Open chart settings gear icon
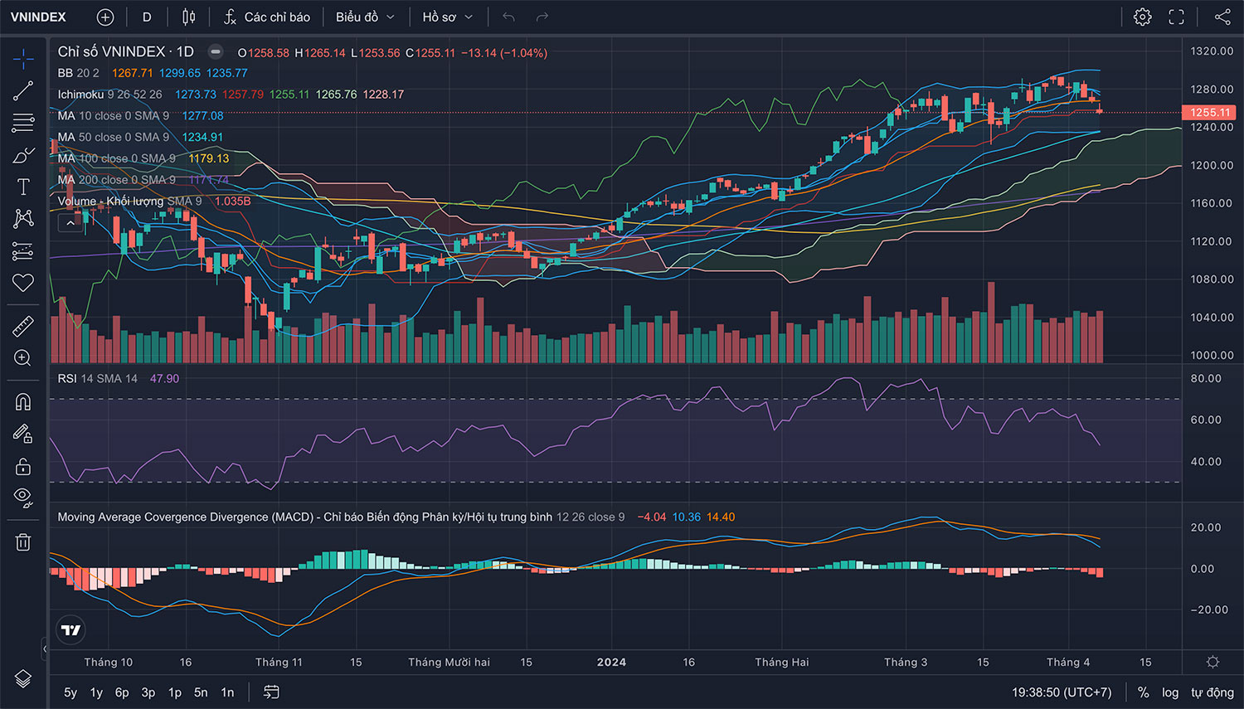Screen dimensions: 1244x709 (1142, 17)
